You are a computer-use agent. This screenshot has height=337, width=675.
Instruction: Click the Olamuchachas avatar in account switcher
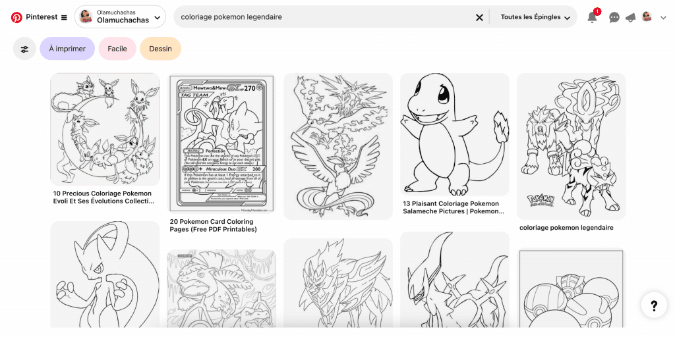point(86,16)
